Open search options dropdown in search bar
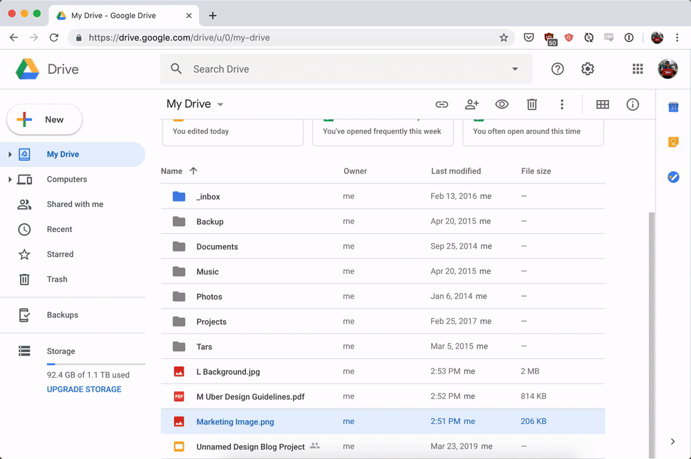This screenshot has width=691, height=459. 515,69
